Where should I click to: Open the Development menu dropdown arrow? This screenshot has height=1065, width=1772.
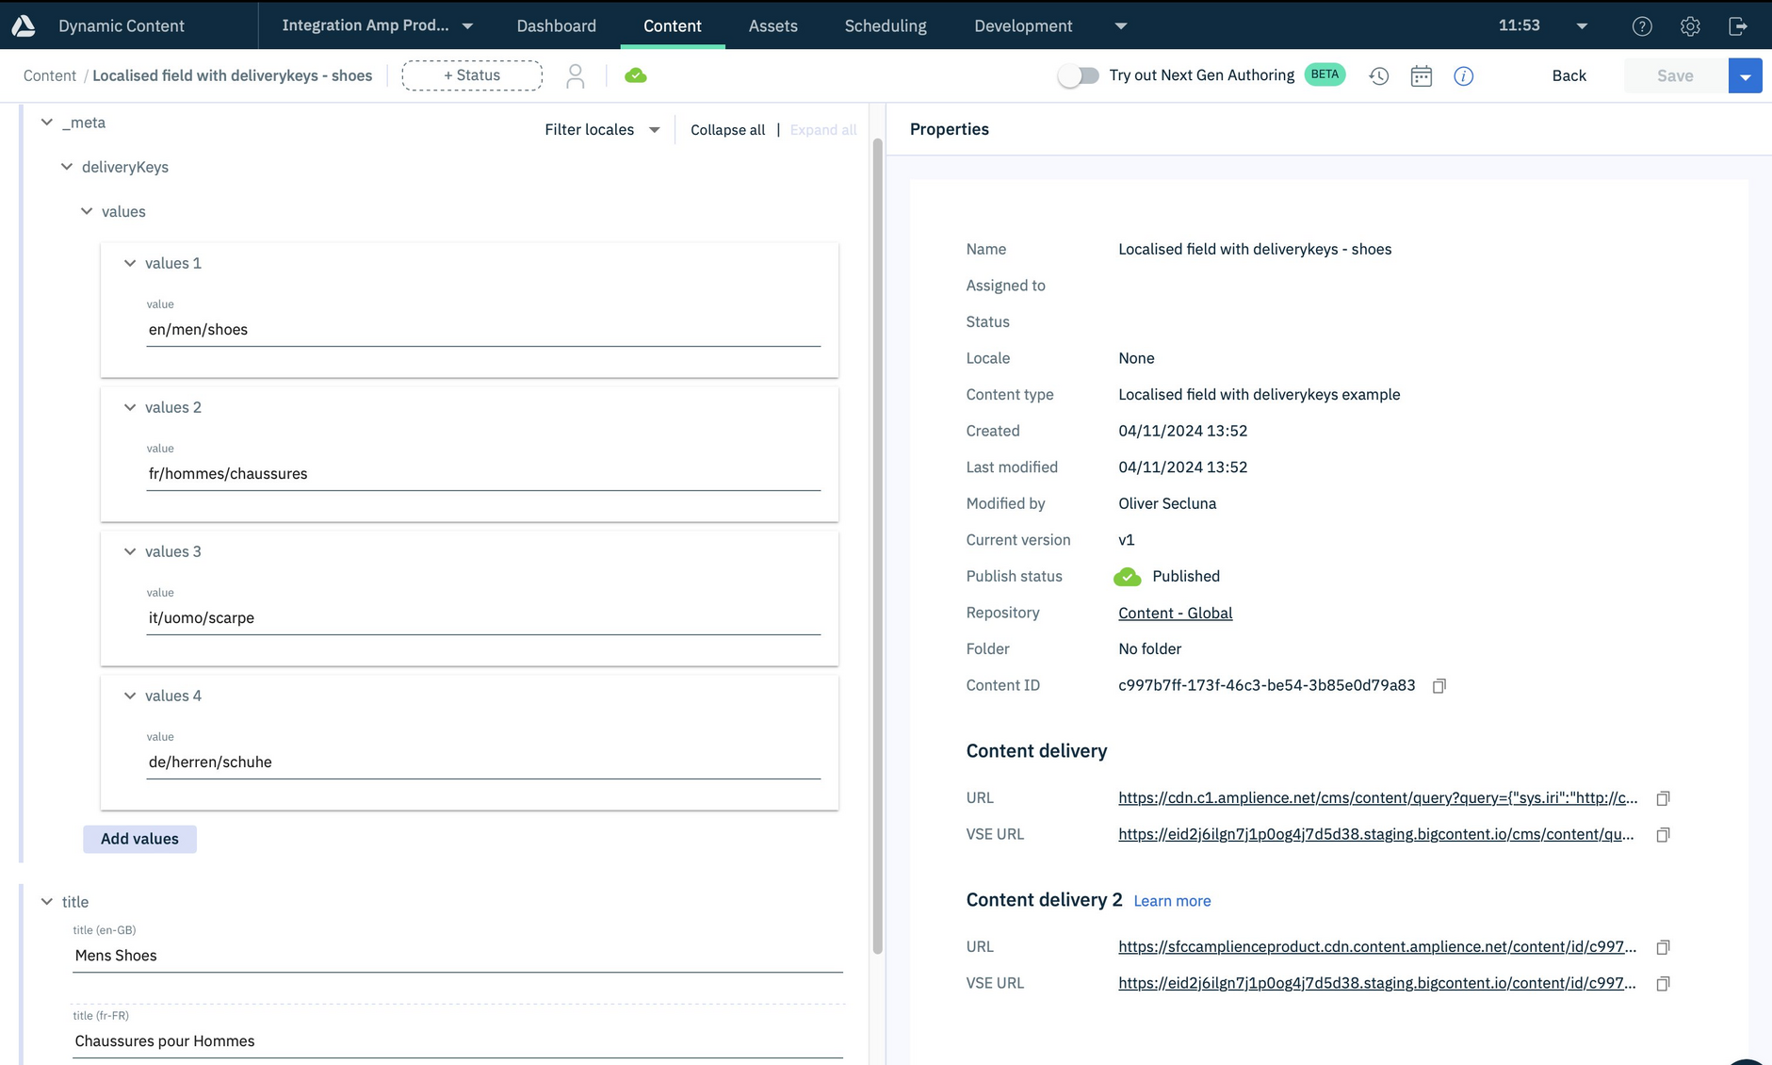tap(1121, 26)
